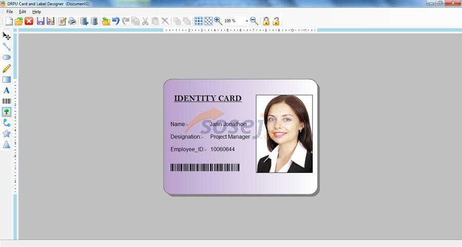The image size is (462, 247).
Task: Click the yellow folder with green arrow icon
Action: [x=106, y=21]
